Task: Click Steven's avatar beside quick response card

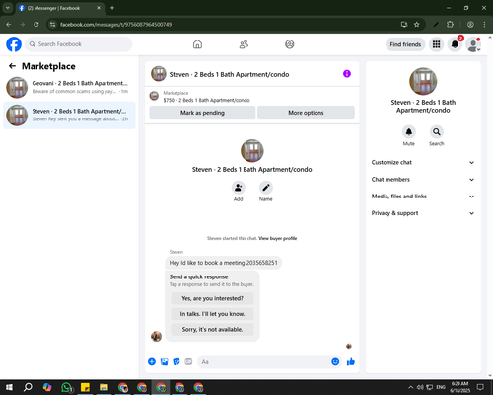Action: 156,336
